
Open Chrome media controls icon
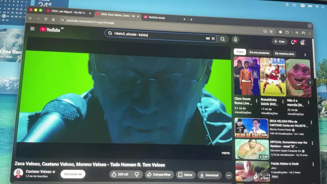pos(297,33)
